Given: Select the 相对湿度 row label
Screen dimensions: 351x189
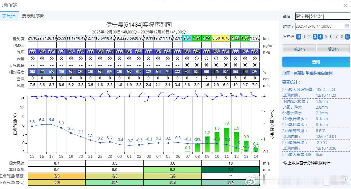Looking at the screenshot, I should (17, 72).
